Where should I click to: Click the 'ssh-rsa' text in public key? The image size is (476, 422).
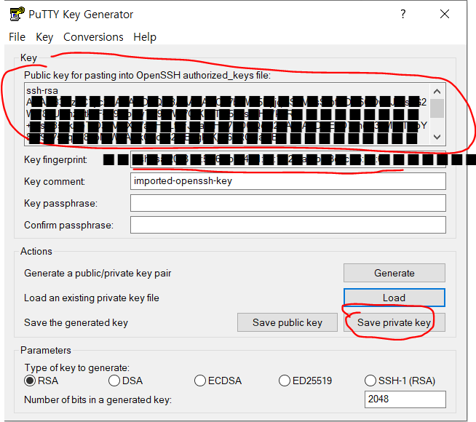42,90
